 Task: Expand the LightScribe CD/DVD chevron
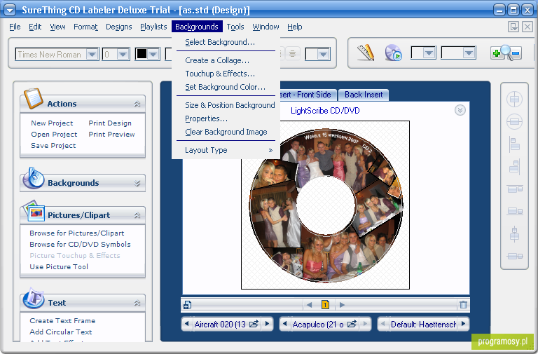(x=460, y=110)
